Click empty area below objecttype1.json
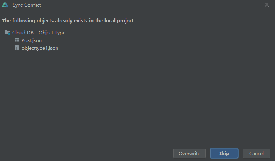This screenshot has height=161, width=275. pyautogui.click(x=135, y=96)
